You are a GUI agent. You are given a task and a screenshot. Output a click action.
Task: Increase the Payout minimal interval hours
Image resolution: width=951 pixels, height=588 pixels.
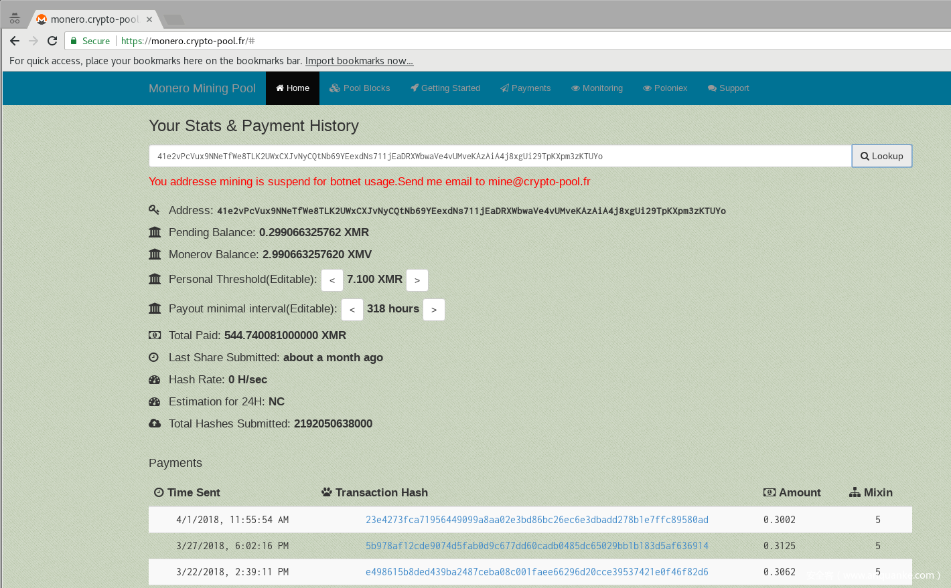coord(434,310)
